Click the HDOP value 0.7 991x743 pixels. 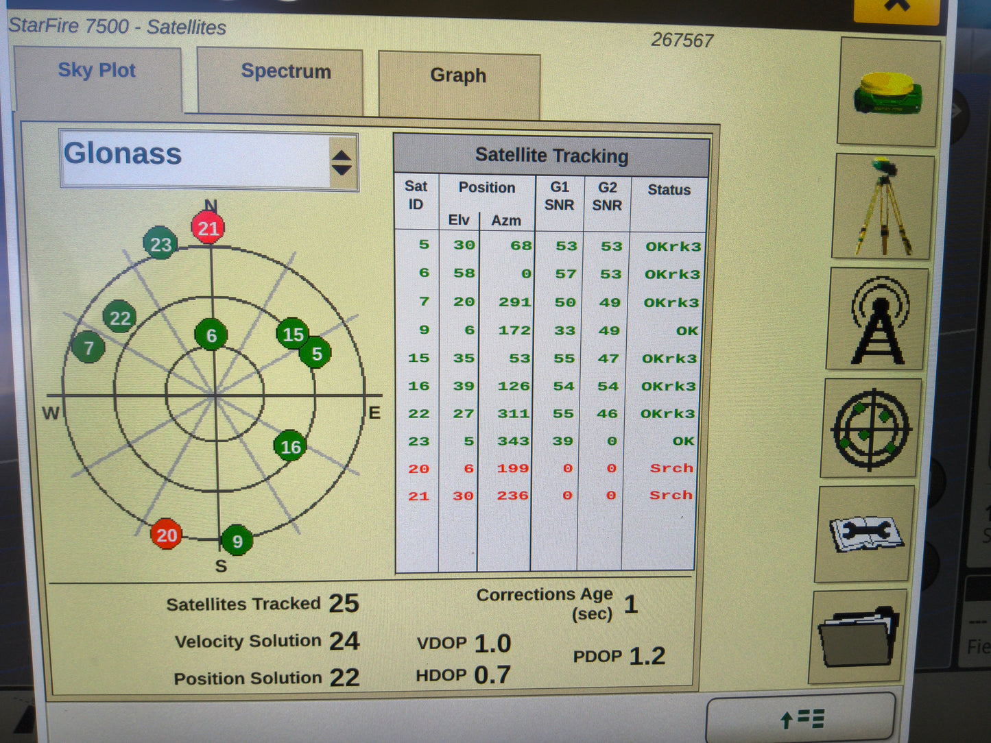pos(492,675)
